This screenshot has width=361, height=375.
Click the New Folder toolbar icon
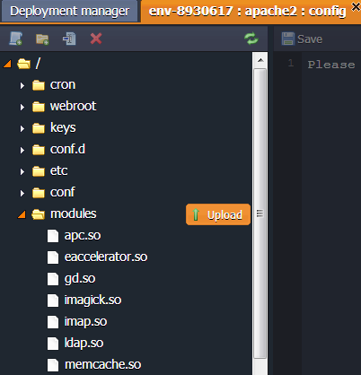[x=42, y=39]
